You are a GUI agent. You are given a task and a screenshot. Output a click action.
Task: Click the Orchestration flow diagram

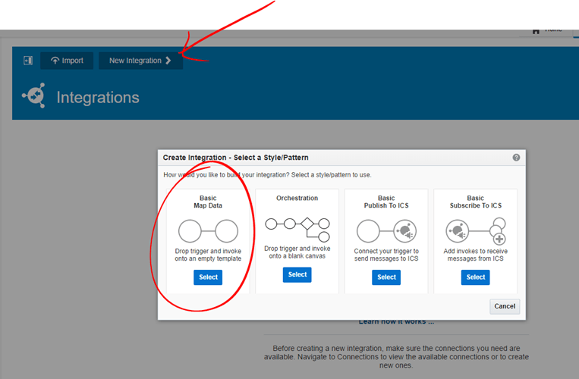point(297,225)
